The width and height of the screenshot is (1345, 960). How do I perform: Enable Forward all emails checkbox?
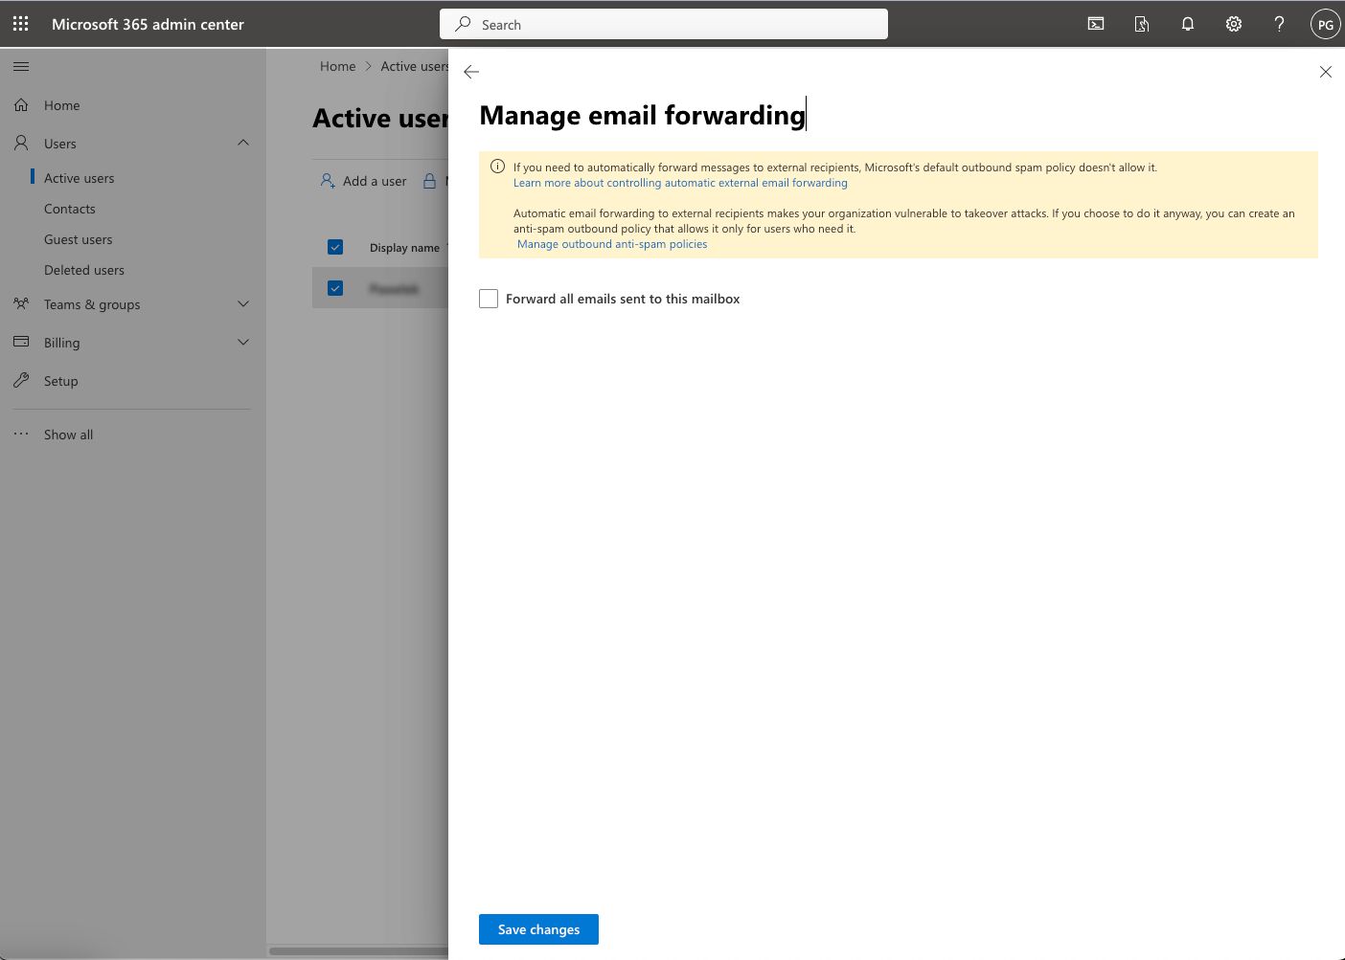pyautogui.click(x=489, y=299)
